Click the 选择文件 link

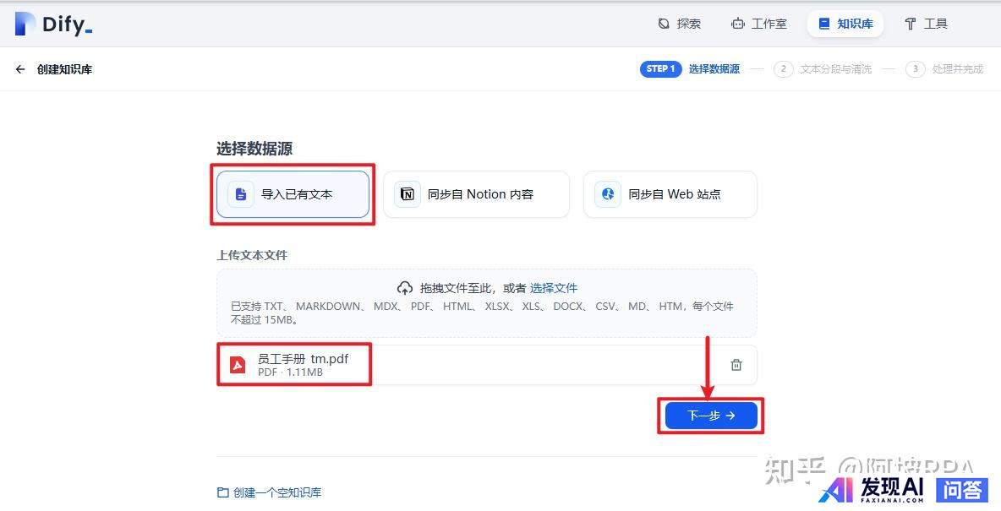coord(554,288)
